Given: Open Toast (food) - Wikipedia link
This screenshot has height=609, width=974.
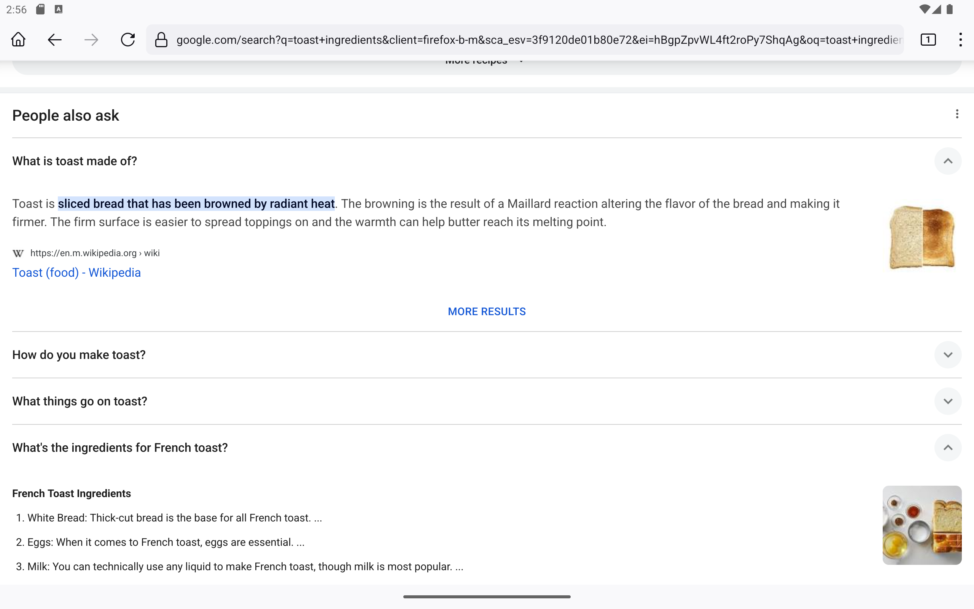Looking at the screenshot, I should [x=76, y=273].
